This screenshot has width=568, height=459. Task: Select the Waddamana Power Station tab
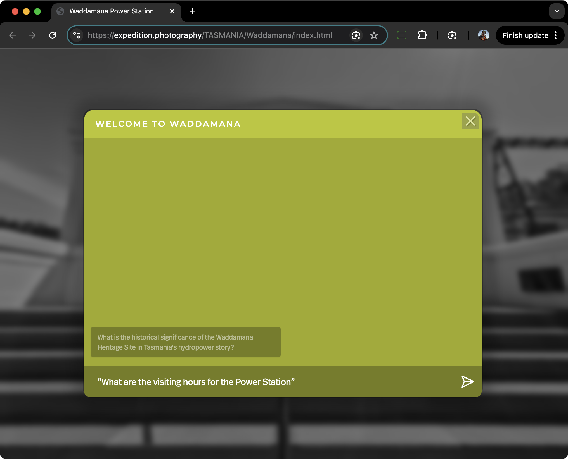[x=112, y=11]
